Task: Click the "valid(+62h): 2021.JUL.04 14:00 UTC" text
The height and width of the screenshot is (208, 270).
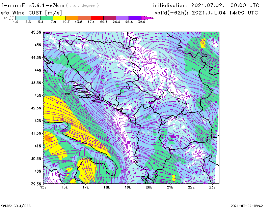Action: coord(206,13)
